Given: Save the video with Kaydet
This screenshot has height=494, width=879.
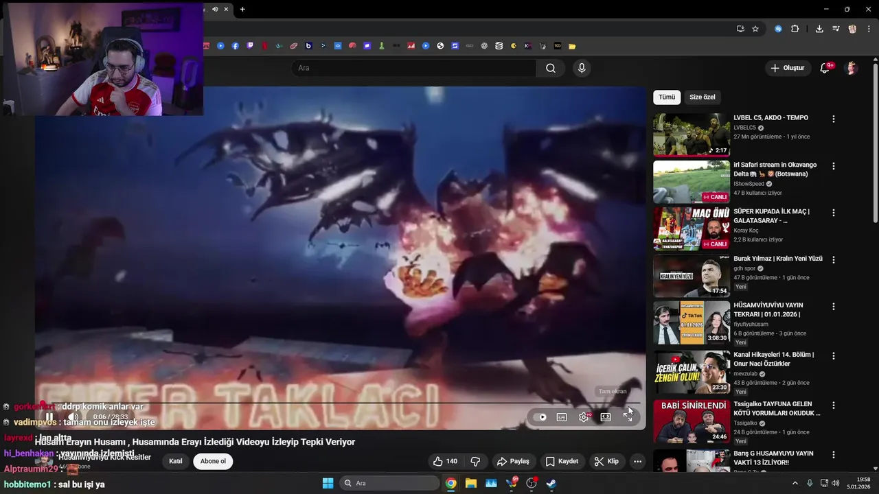Looking at the screenshot, I should click(x=562, y=462).
